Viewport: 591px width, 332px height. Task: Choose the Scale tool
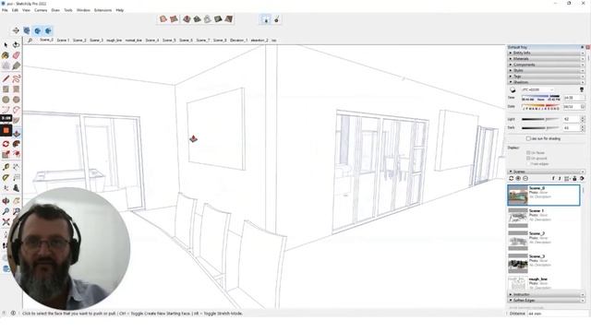point(6,154)
